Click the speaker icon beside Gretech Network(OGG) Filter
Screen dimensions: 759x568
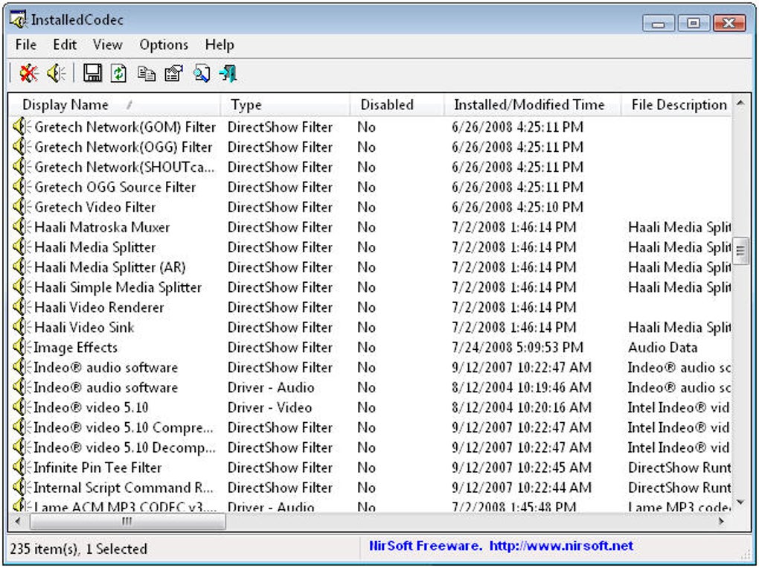point(22,147)
